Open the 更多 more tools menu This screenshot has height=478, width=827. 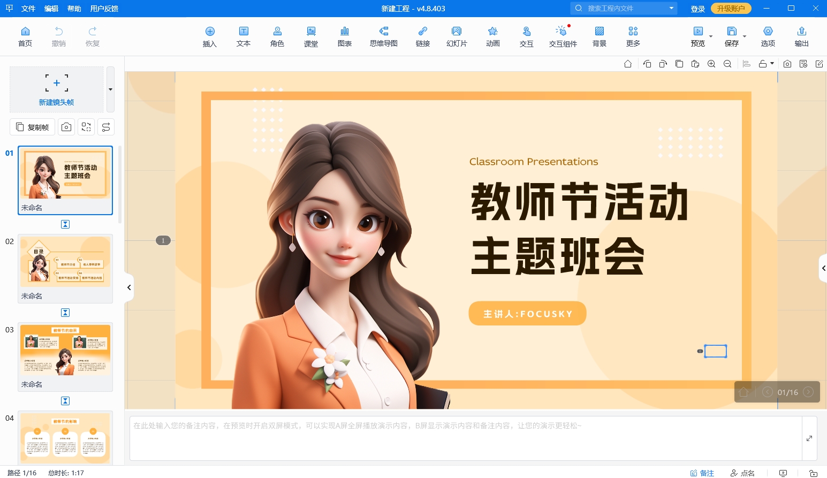coord(633,37)
